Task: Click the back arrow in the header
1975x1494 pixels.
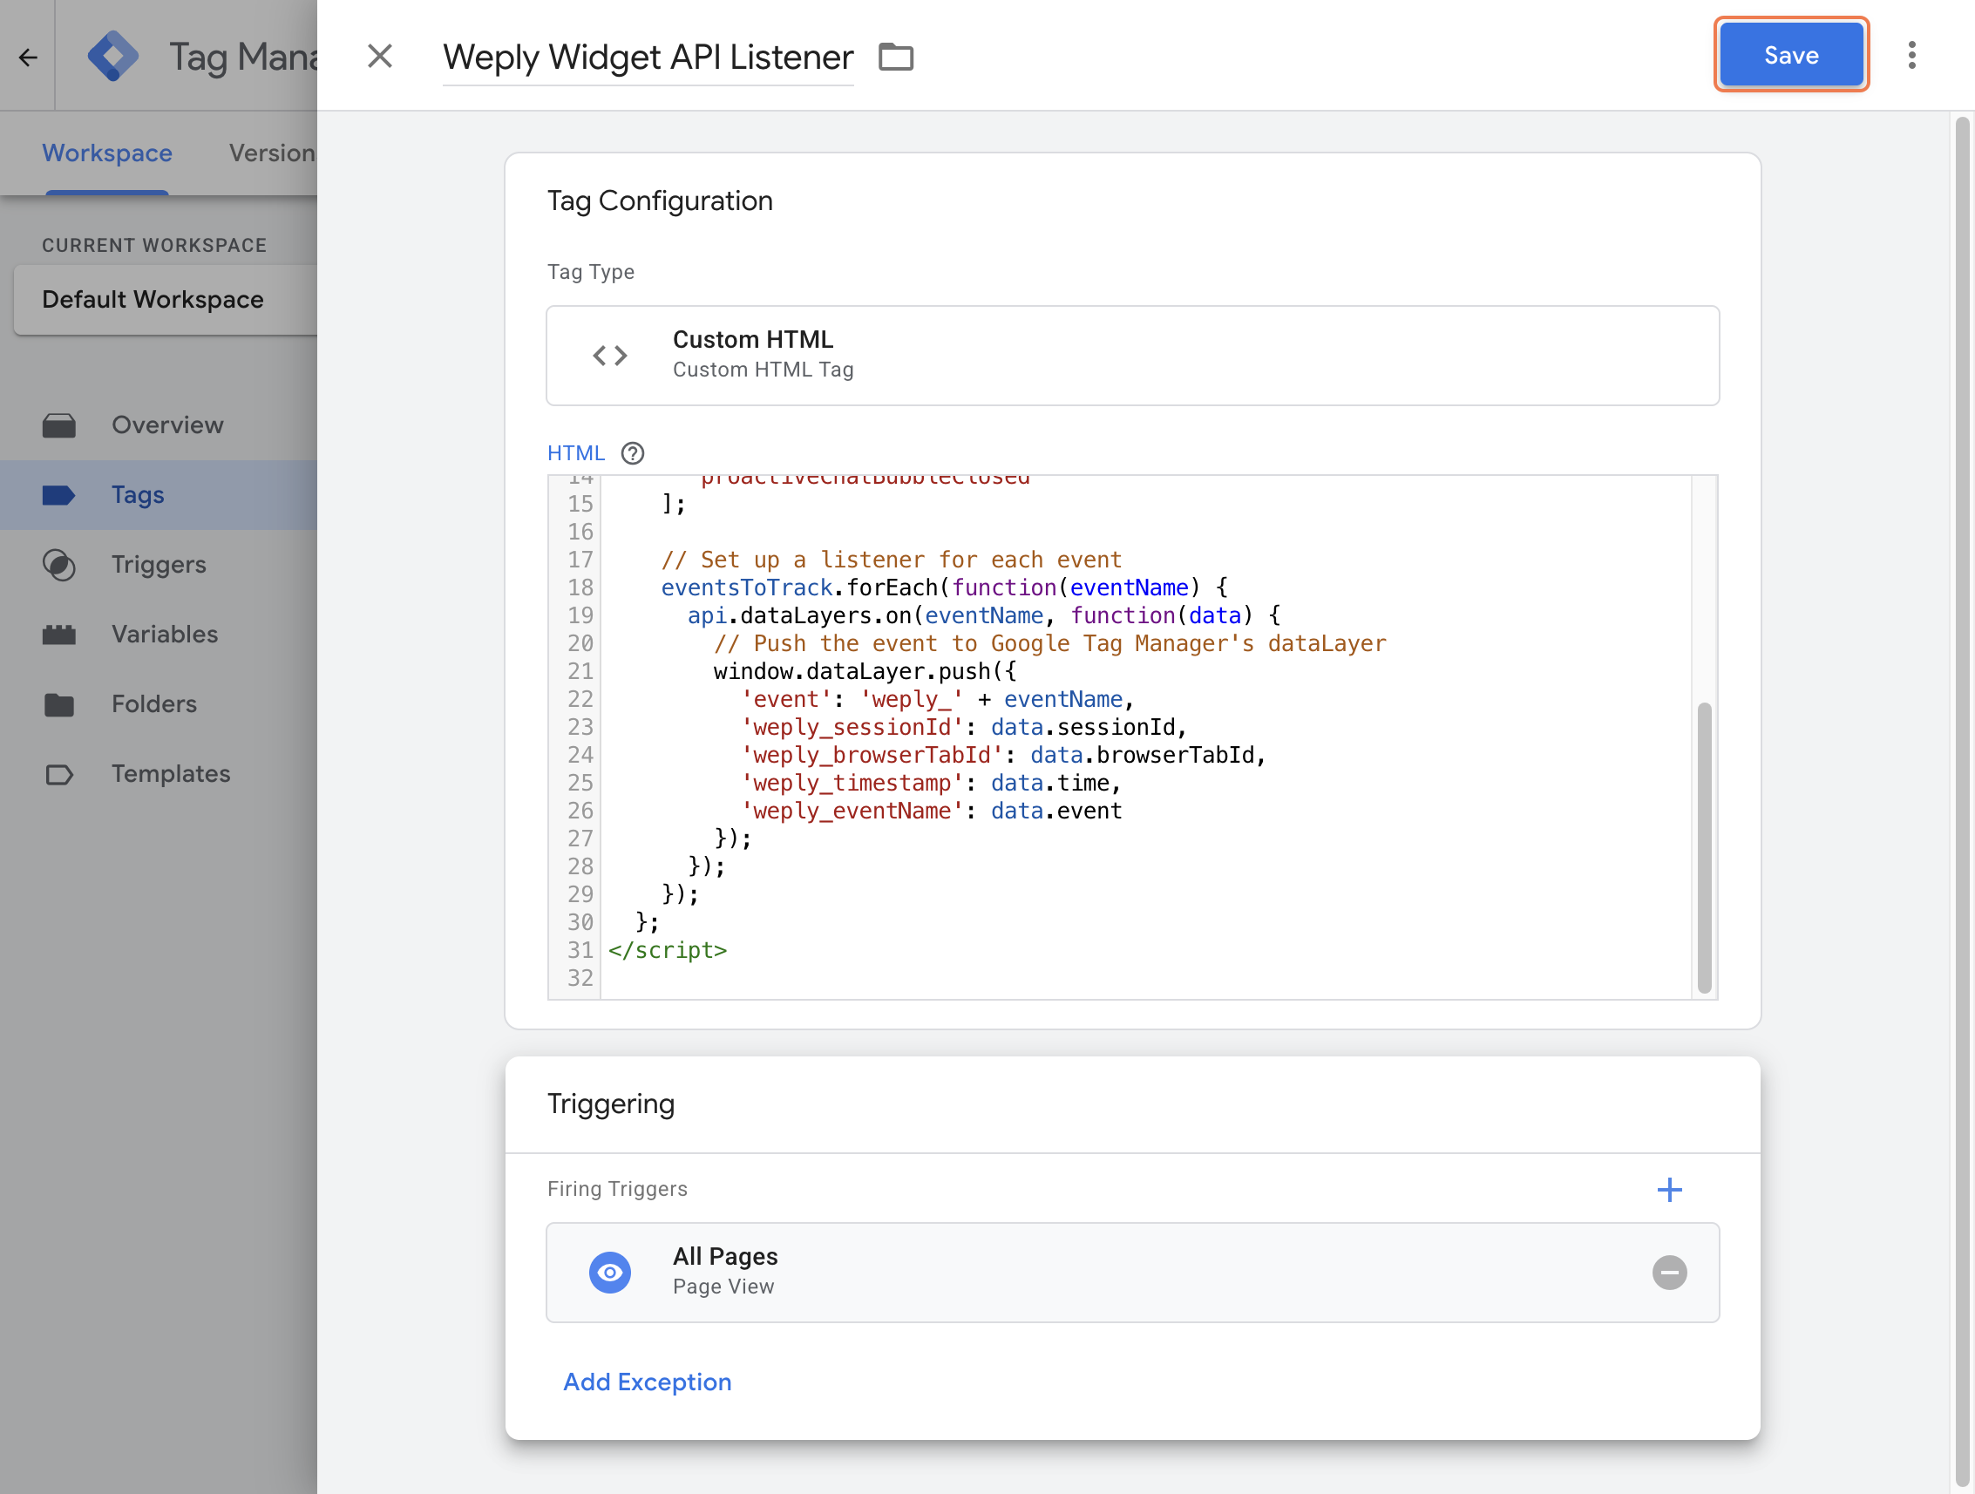Action: click(28, 58)
